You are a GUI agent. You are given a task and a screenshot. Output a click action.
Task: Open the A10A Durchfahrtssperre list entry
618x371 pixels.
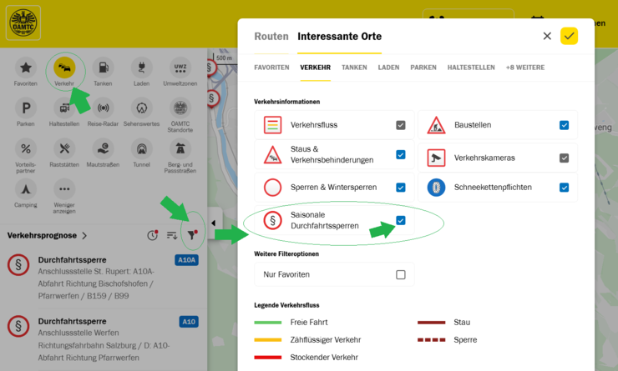point(104,278)
